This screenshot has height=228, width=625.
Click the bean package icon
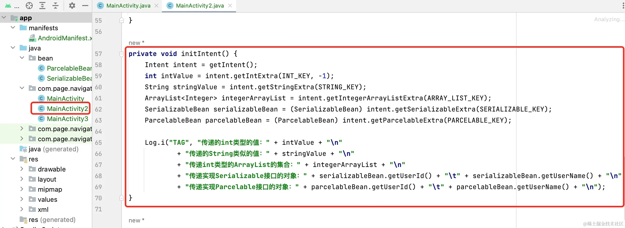(32, 58)
